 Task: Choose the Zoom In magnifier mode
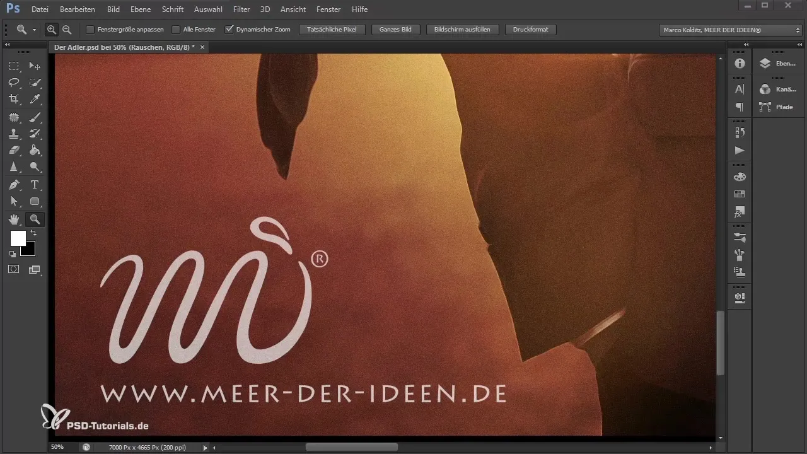(x=52, y=30)
